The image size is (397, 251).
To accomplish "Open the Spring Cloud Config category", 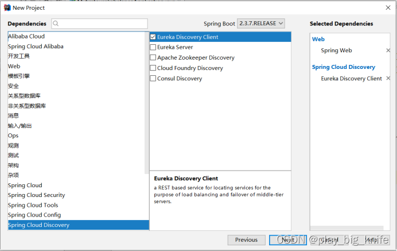I will tap(34, 215).
